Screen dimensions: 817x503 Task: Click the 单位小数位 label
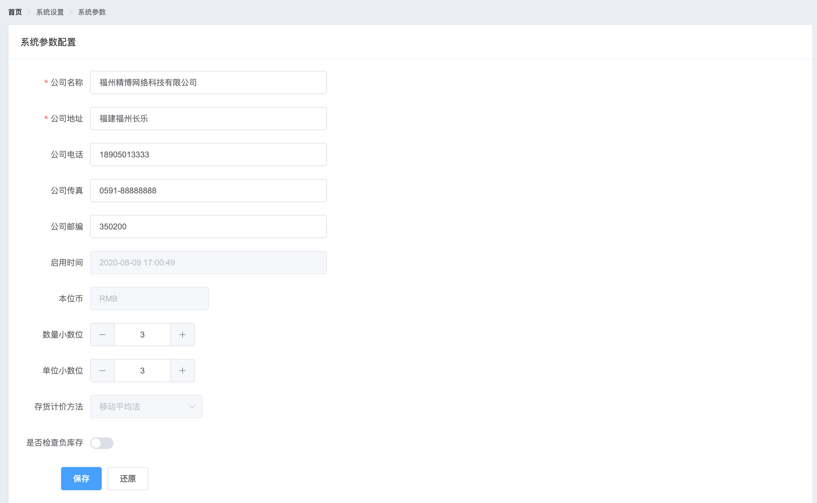pos(63,370)
